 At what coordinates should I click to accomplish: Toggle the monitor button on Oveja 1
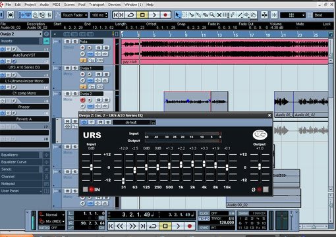(90, 74)
